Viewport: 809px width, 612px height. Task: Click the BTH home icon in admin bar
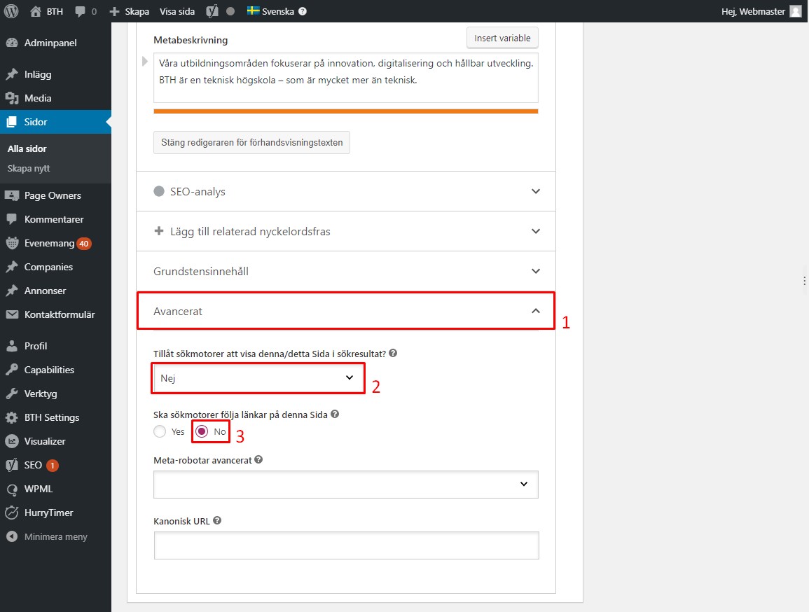tap(36, 11)
